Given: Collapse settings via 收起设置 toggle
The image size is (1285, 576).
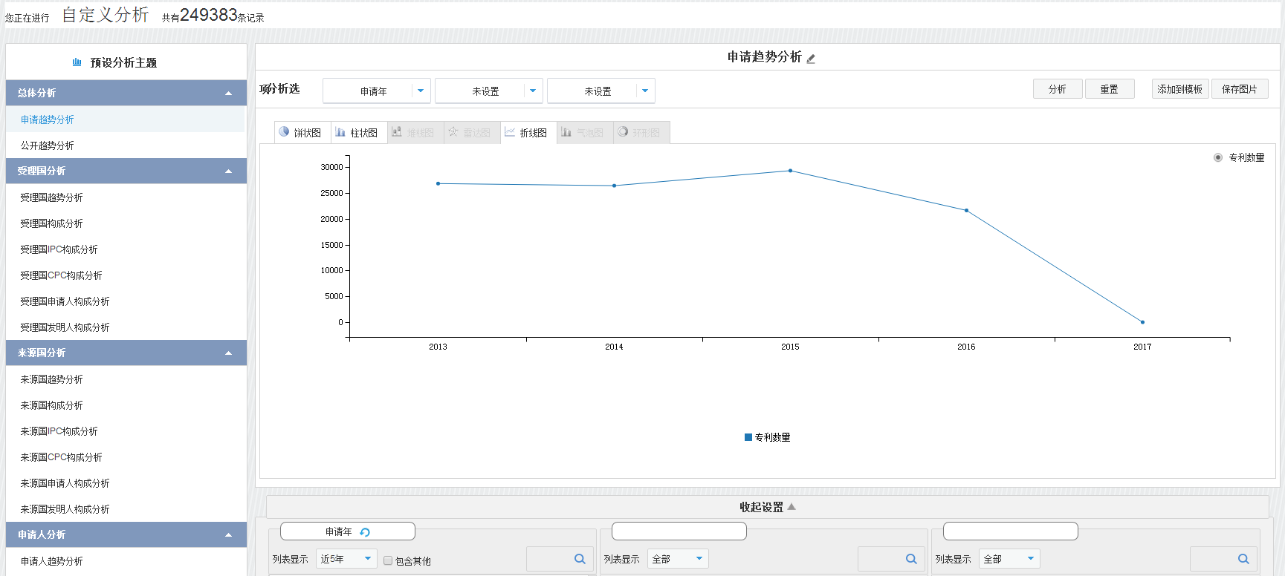Looking at the screenshot, I should click(x=767, y=507).
